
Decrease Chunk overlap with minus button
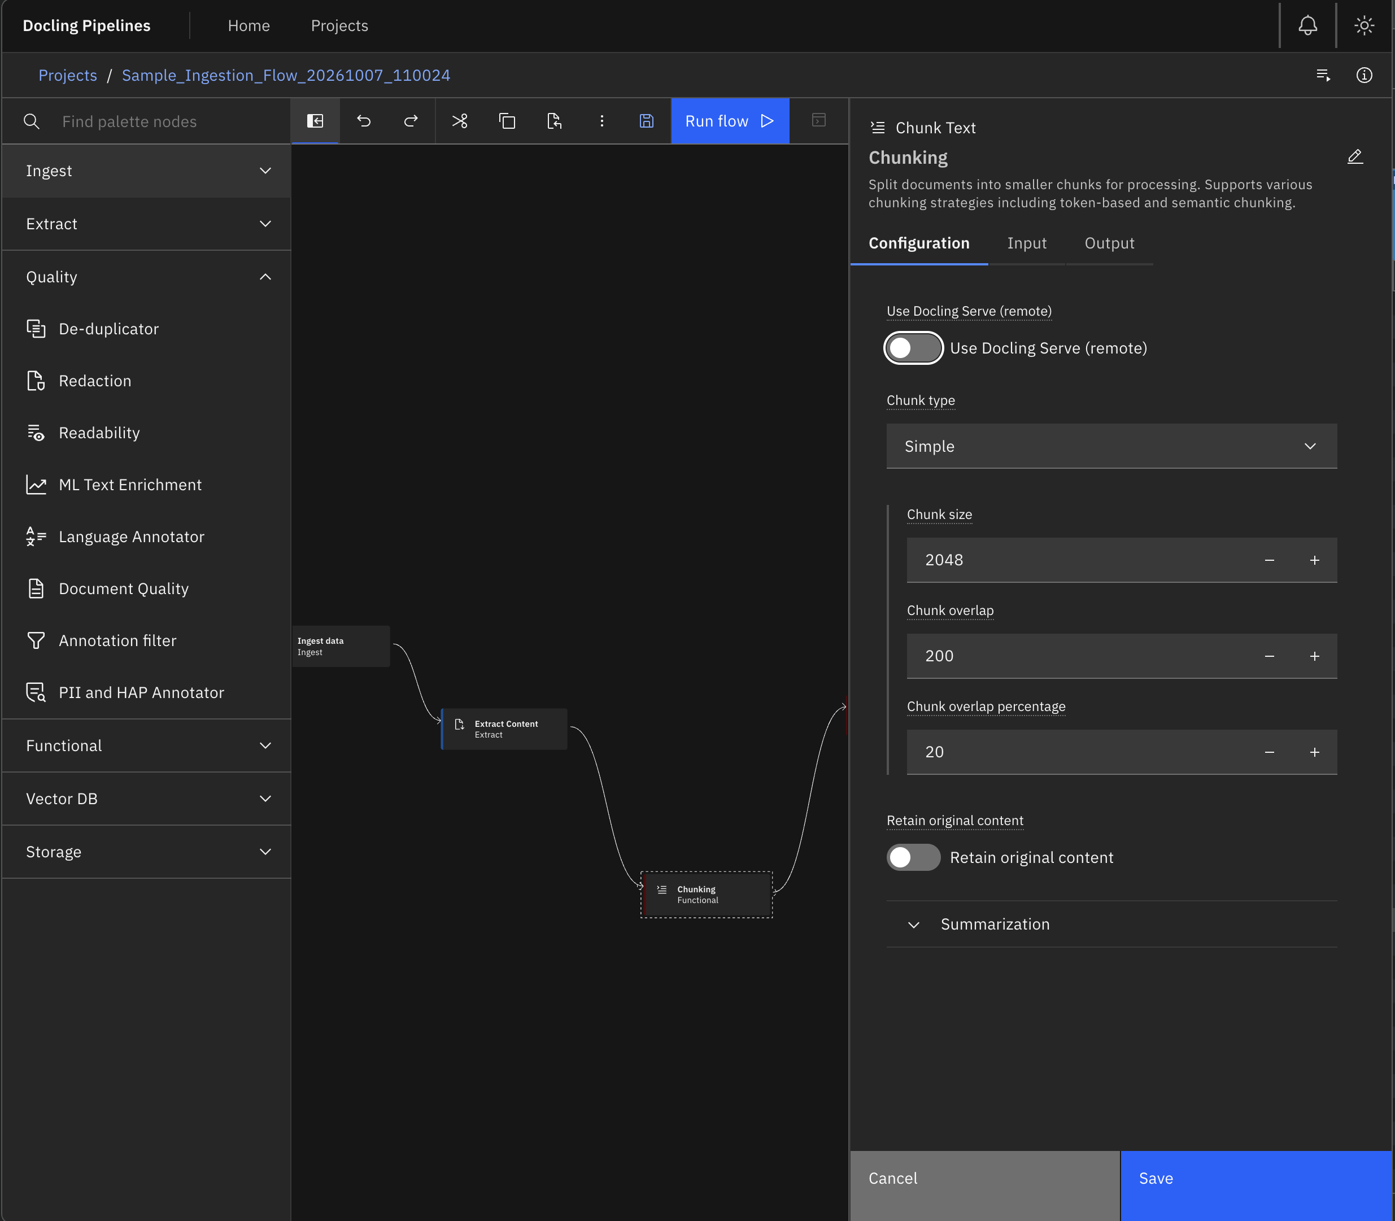point(1269,656)
